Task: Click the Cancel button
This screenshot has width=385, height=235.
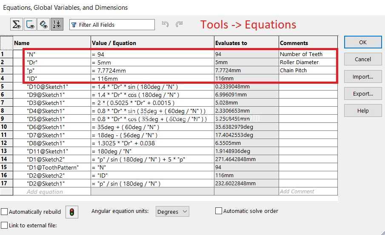Action: pos(363,59)
